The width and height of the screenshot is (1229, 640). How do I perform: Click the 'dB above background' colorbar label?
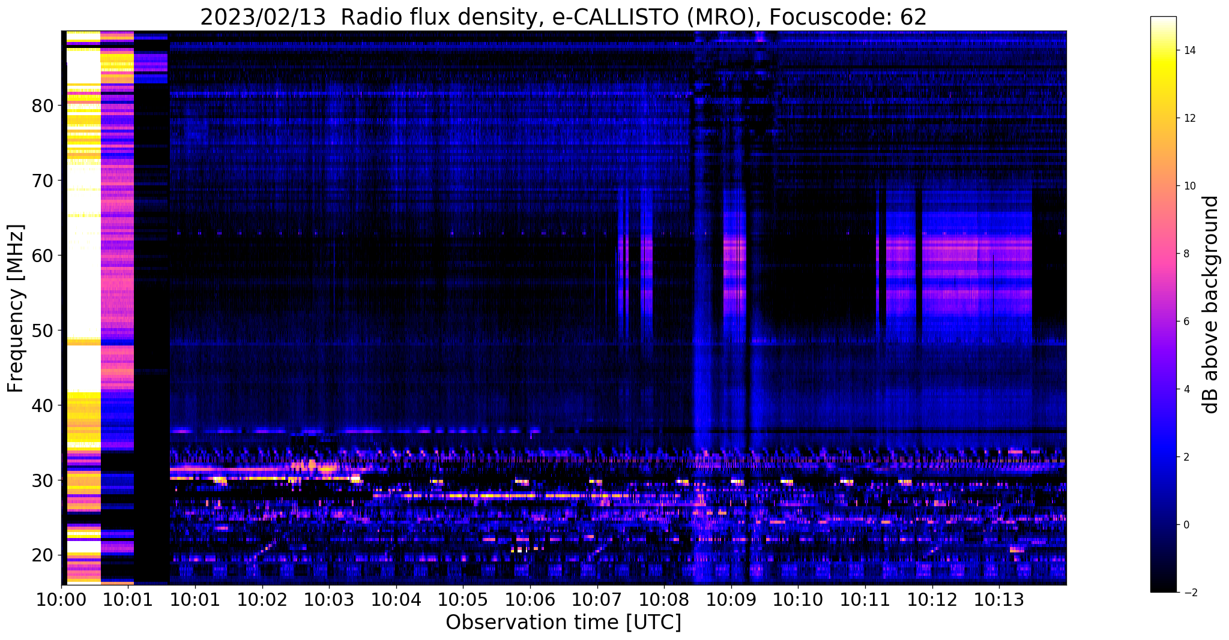coord(1211,304)
